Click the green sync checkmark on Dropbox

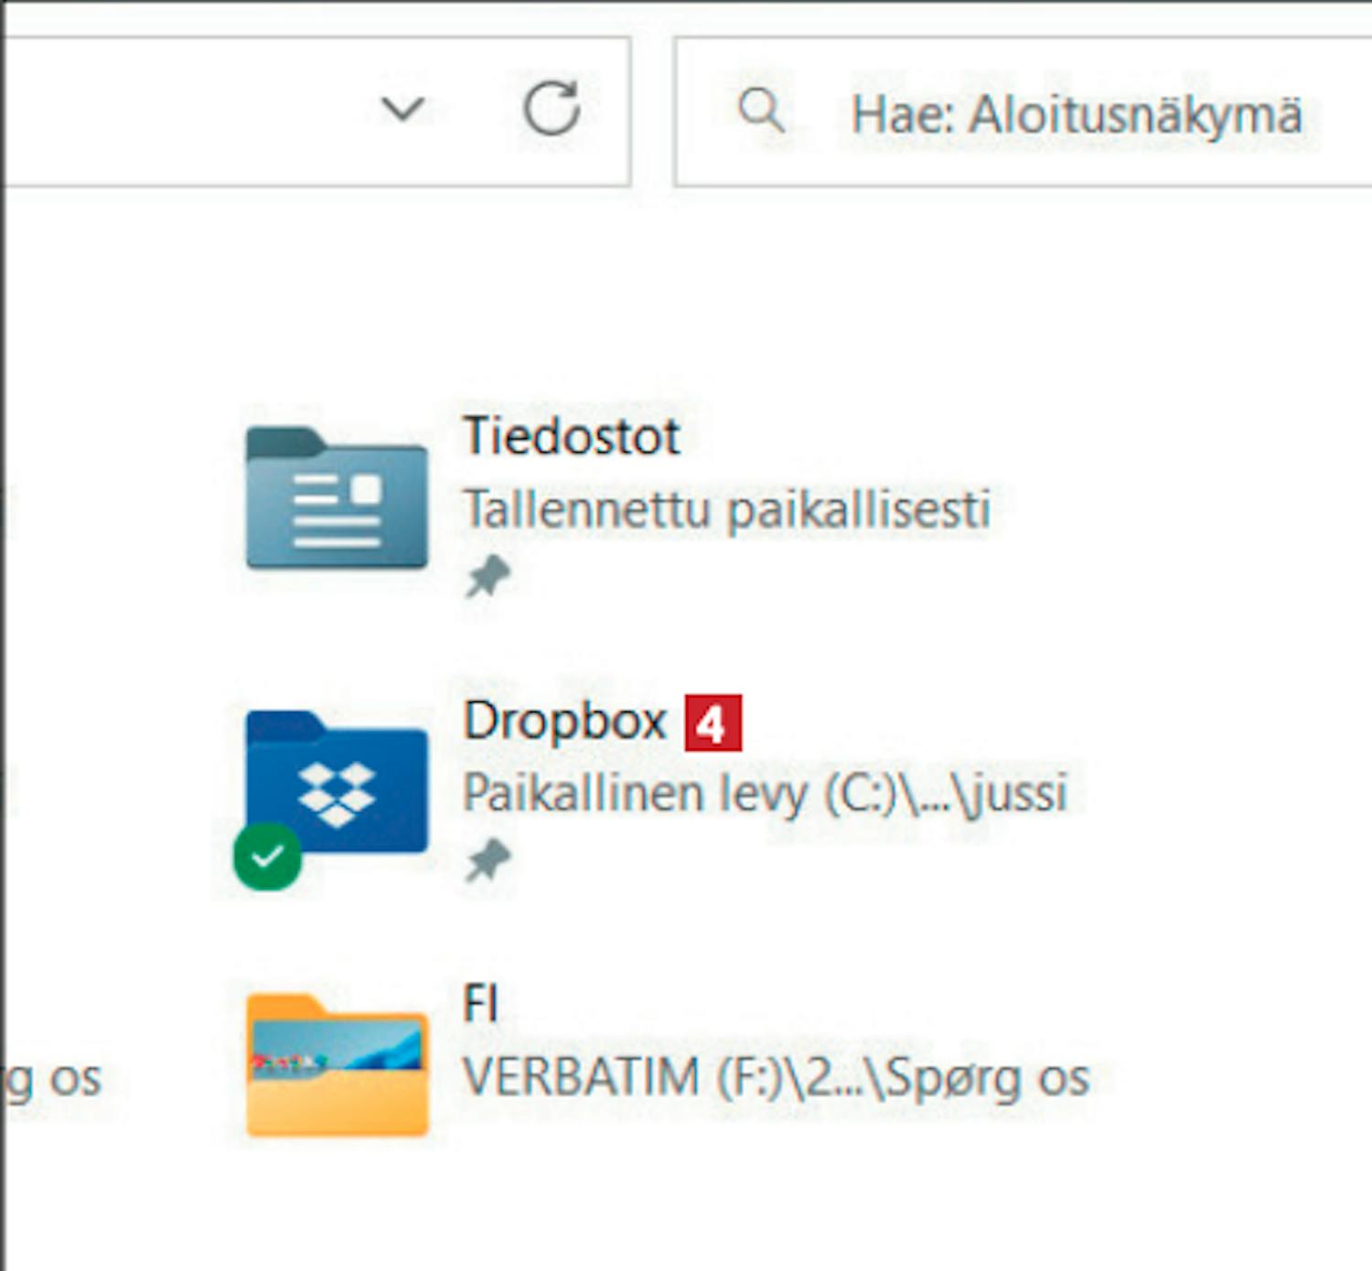267,857
